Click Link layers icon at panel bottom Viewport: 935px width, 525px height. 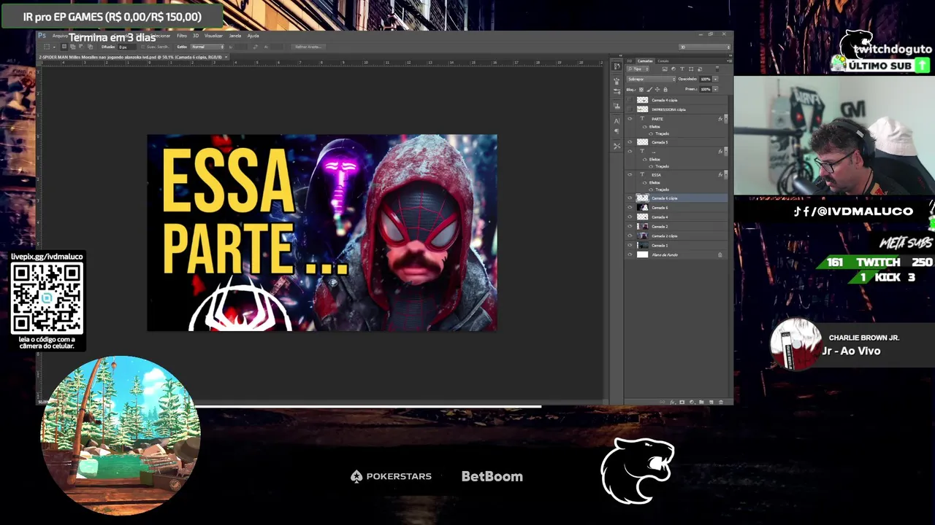663,402
